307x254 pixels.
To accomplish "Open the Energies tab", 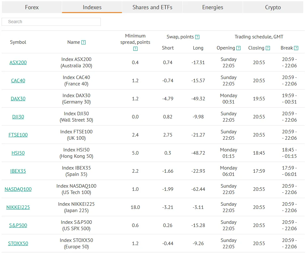I will click(213, 7).
